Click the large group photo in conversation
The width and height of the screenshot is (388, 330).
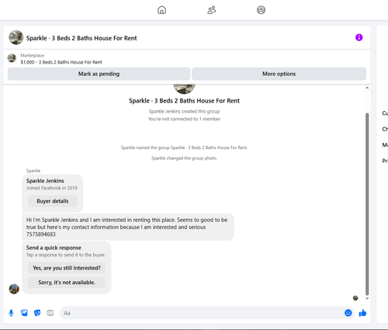[184, 89]
